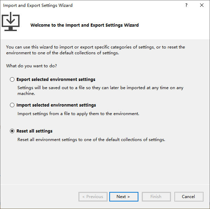Close the Import and Export Settings Wizard

(x=202, y=5)
